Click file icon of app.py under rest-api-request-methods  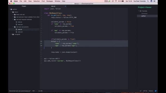17,22
